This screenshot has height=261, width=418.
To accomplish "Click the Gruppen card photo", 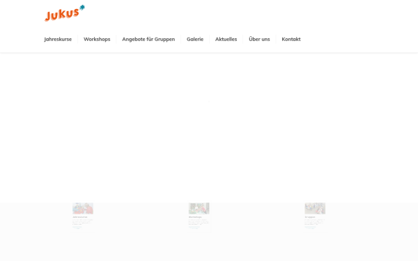I will pos(315,208).
